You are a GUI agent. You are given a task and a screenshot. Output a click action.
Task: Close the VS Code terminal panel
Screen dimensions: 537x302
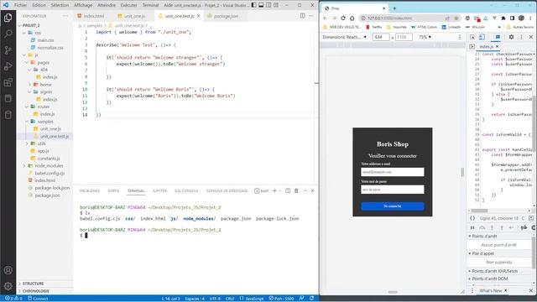(x=313, y=190)
